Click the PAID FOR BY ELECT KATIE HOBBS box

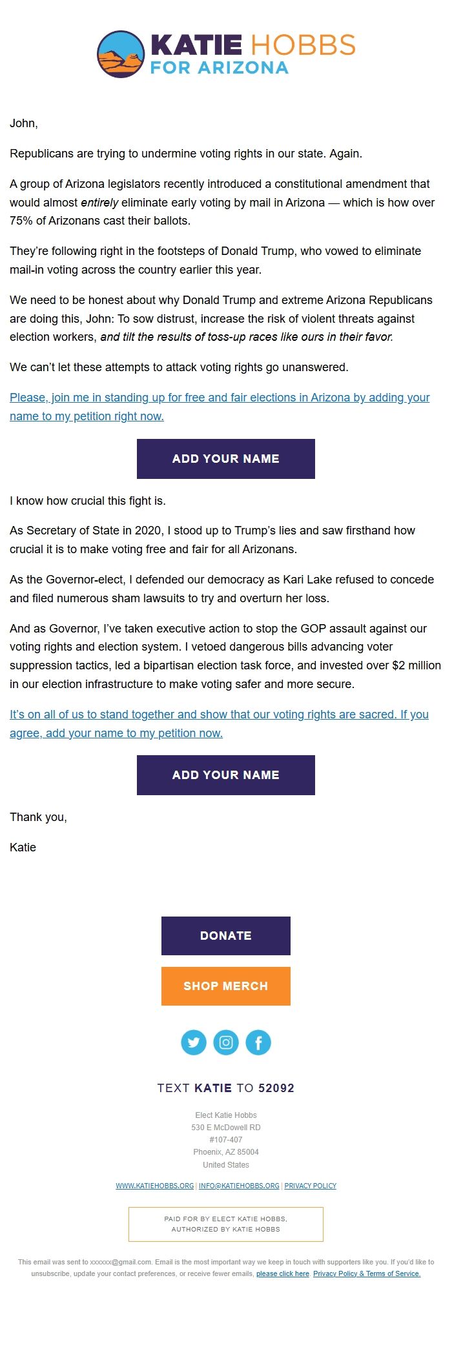pyautogui.click(x=225, y=1224)
